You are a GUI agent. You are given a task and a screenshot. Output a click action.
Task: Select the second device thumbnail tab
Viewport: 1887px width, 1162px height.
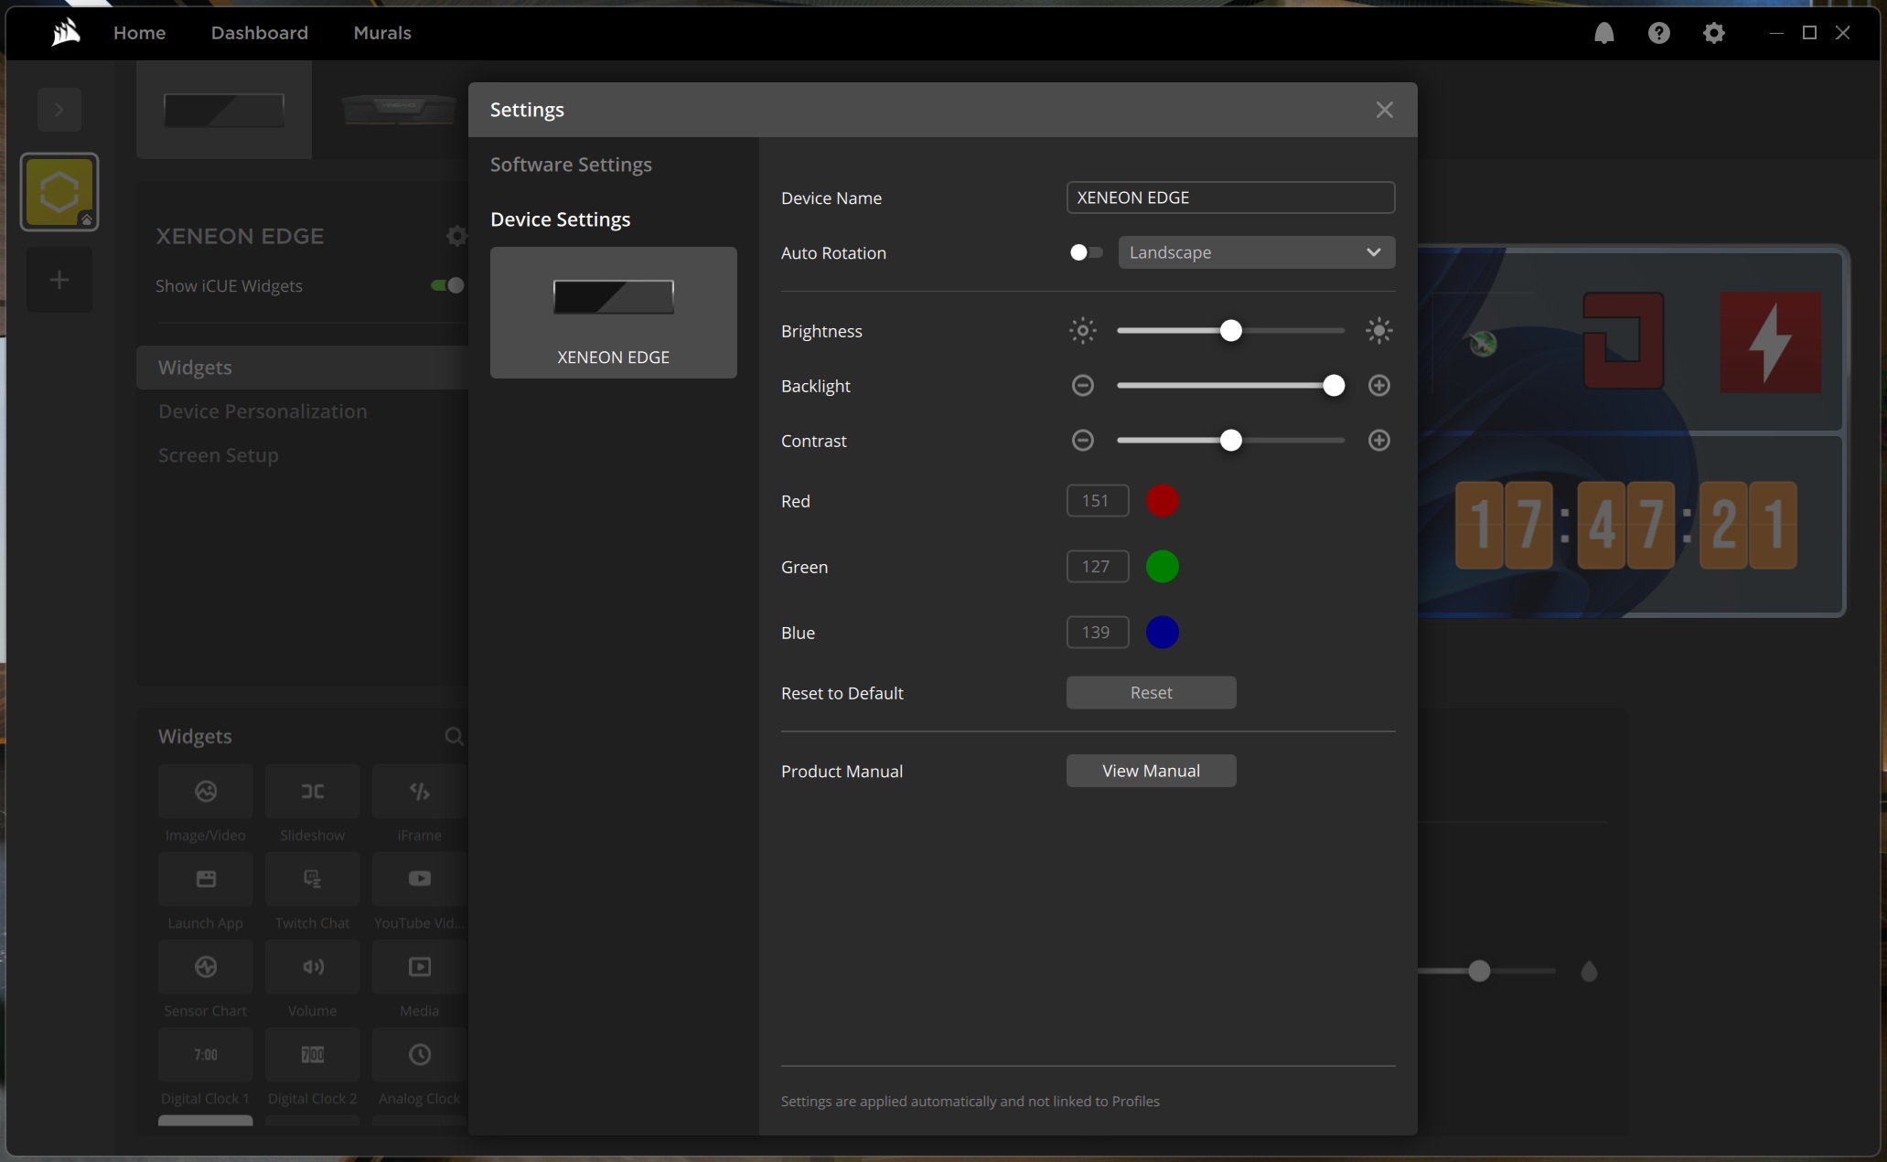(399, 110)
